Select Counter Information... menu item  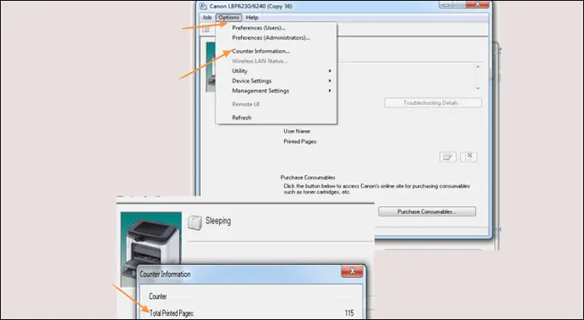point(260,51)
